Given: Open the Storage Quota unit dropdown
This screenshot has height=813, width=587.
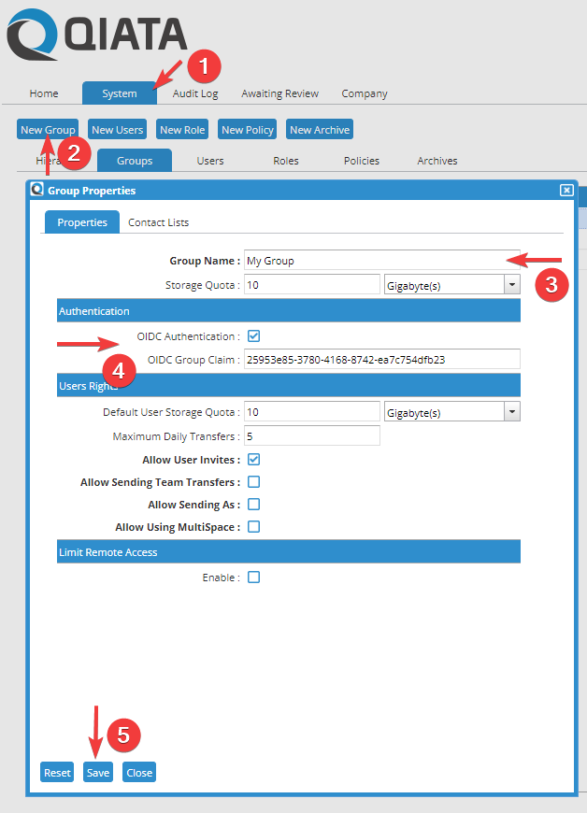Looking at the screenshot, I should tap(511, 284).
